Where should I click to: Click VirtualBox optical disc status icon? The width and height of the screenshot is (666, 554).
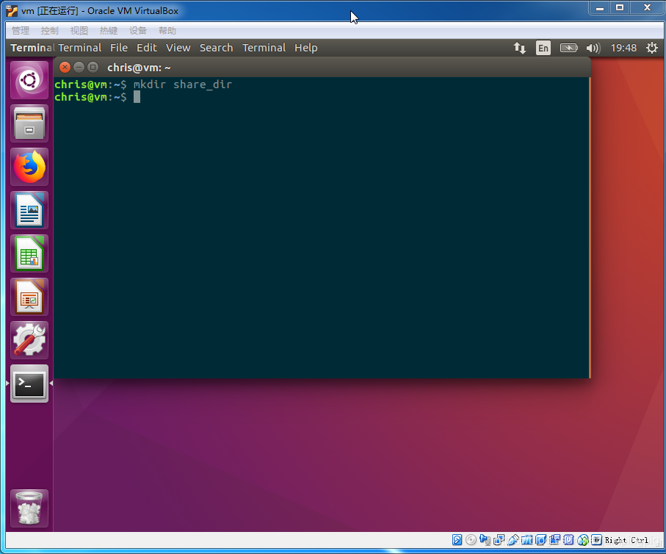[x=471, y=540]
